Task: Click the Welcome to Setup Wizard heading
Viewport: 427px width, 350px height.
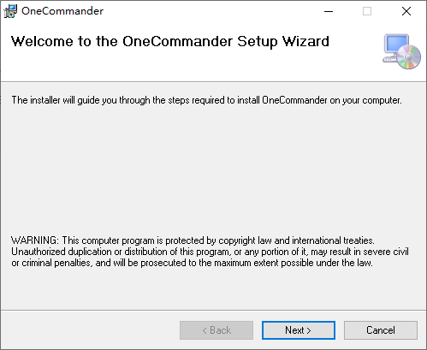Action: tap(170, 42)
